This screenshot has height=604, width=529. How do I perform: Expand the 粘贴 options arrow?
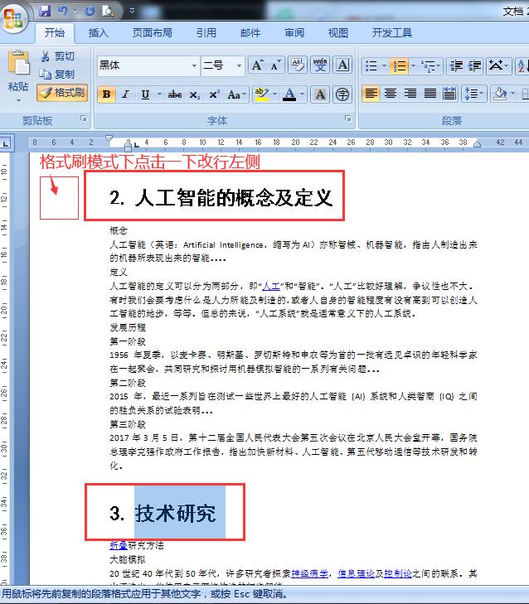coord(18,101)
